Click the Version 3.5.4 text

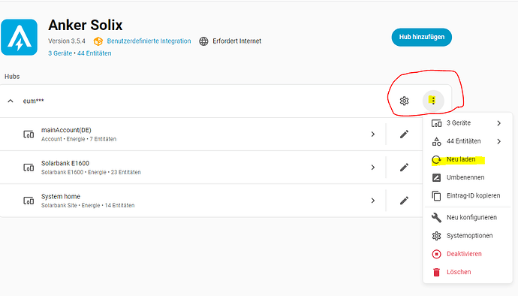67,41
